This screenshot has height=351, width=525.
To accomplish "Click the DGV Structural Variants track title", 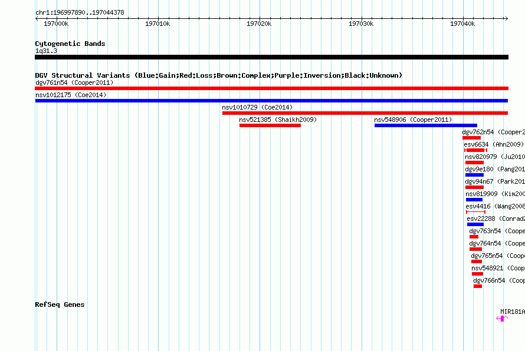I will point(219,75).
